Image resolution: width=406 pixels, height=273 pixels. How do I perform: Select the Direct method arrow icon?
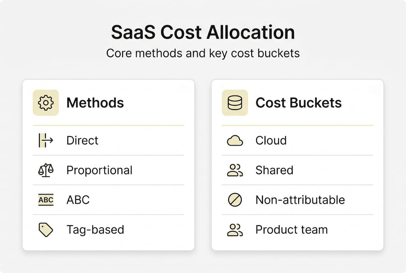point(46,140)
